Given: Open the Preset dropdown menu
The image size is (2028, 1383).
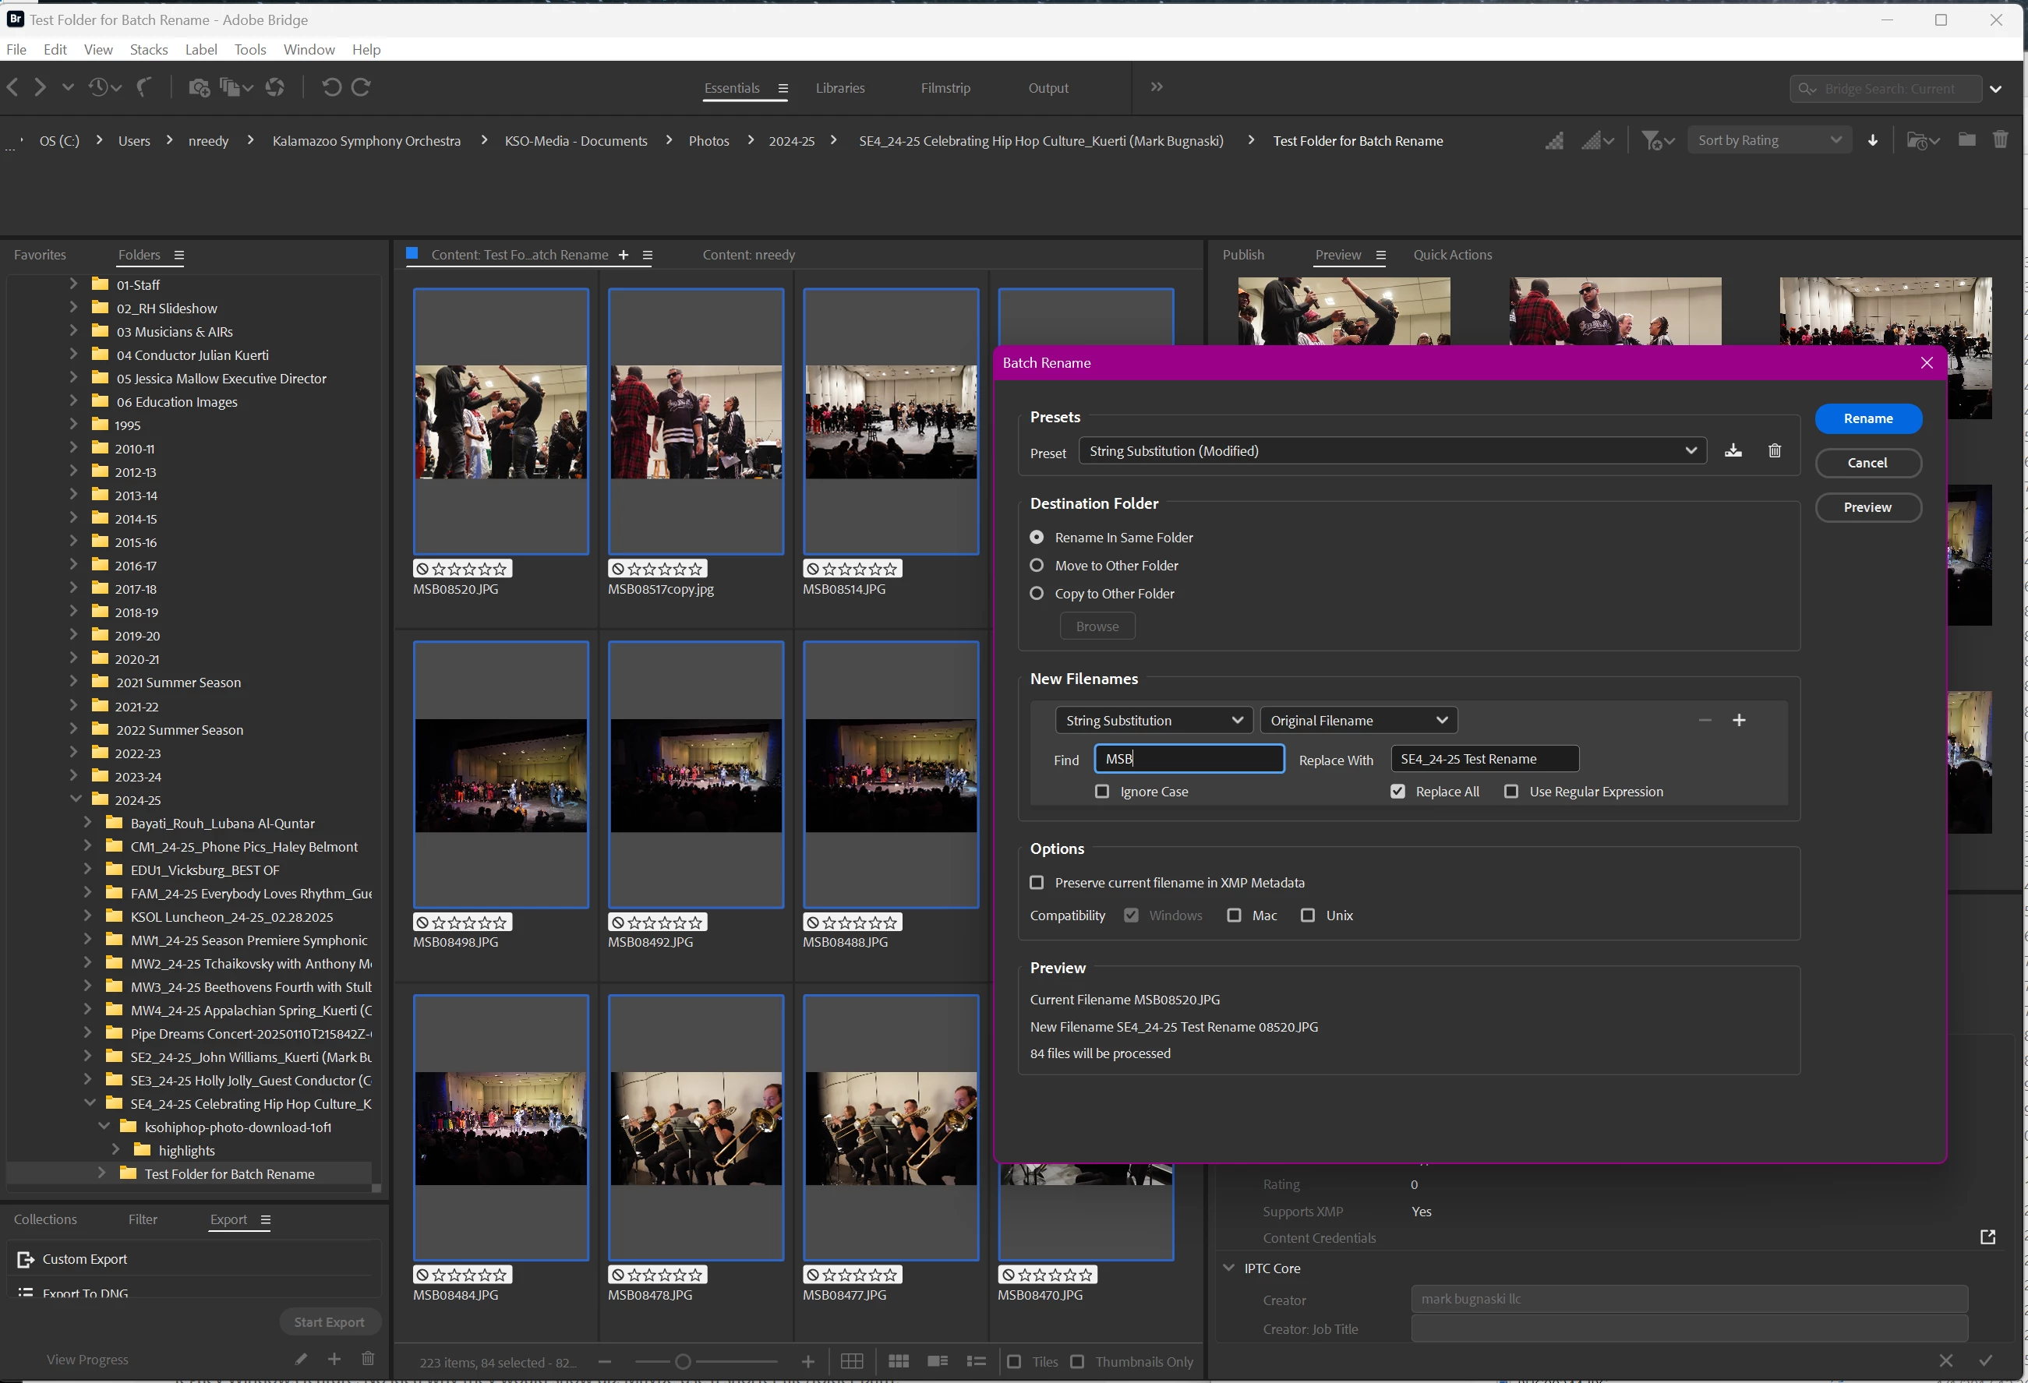Looking at the screenshot, I should pyautogui.click(x=1392, y=450).
